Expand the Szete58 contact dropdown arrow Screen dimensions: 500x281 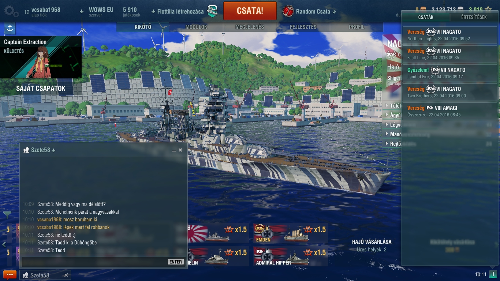click(x=53, y=150)
